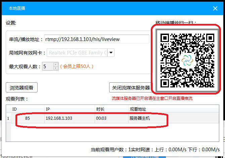Click the IP column header
This screenshot has width=225, height=158.
[x=70, y=109]
